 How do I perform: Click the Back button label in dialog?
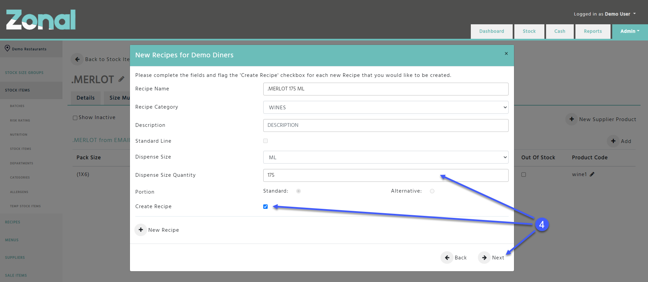pos(461,258)
